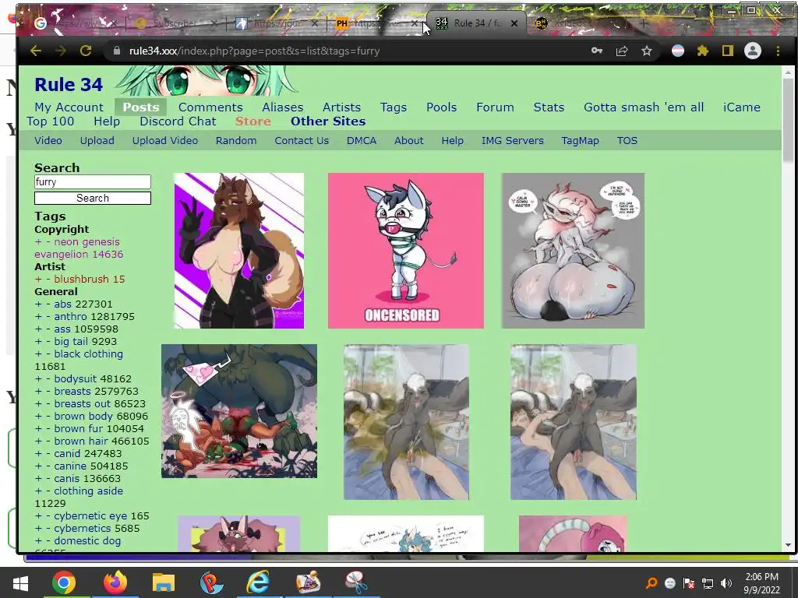This screenshot has height=598, width=798.
Task: Open the TagMap link
Action: [x=580, y=141]
